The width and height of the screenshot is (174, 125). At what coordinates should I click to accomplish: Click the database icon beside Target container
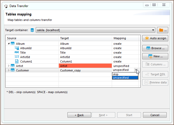tap(32, 30)
